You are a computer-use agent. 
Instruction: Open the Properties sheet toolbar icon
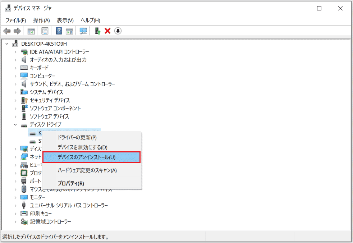45,31
